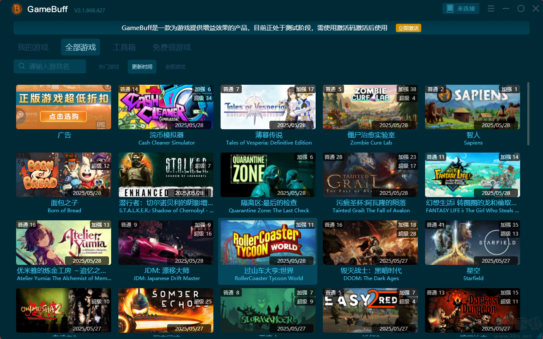This screenshot has width=543, height=339.
Task: Open the Cash Cleaner Simulator thumbnail
Action: click(x=166, y=107)
